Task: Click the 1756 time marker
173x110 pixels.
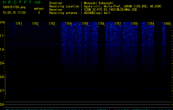Action: pyautogui.click(x=101, y=24)
